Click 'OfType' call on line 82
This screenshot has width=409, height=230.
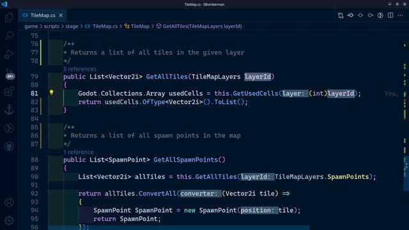(153, 102)
